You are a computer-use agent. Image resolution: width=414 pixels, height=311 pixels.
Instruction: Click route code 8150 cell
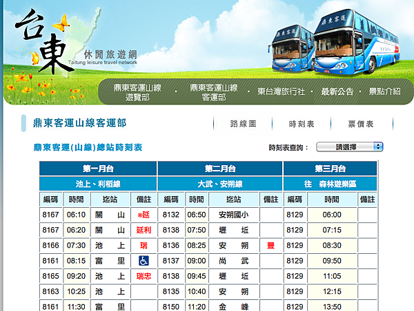click(x=171, y=306)
